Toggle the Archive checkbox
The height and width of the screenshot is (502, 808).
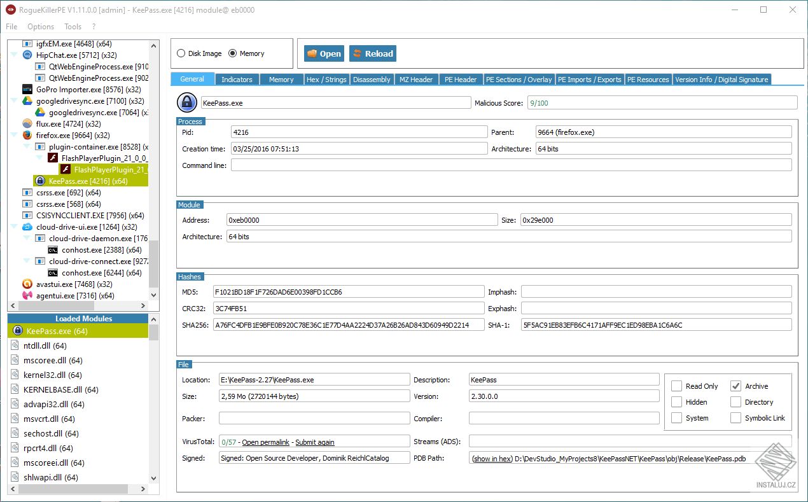coord(735,386)
